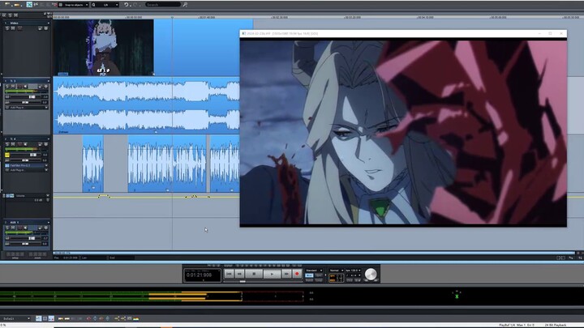Click the playhead marker on the timeline ruler
Screen dimensions: 584x328
[172, 17]
